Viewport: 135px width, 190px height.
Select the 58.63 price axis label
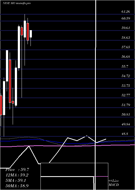point(126,37)
